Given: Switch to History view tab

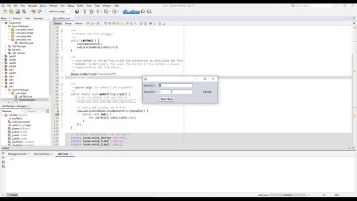Looking at the screenshot, I should click(x=79, y=23).
